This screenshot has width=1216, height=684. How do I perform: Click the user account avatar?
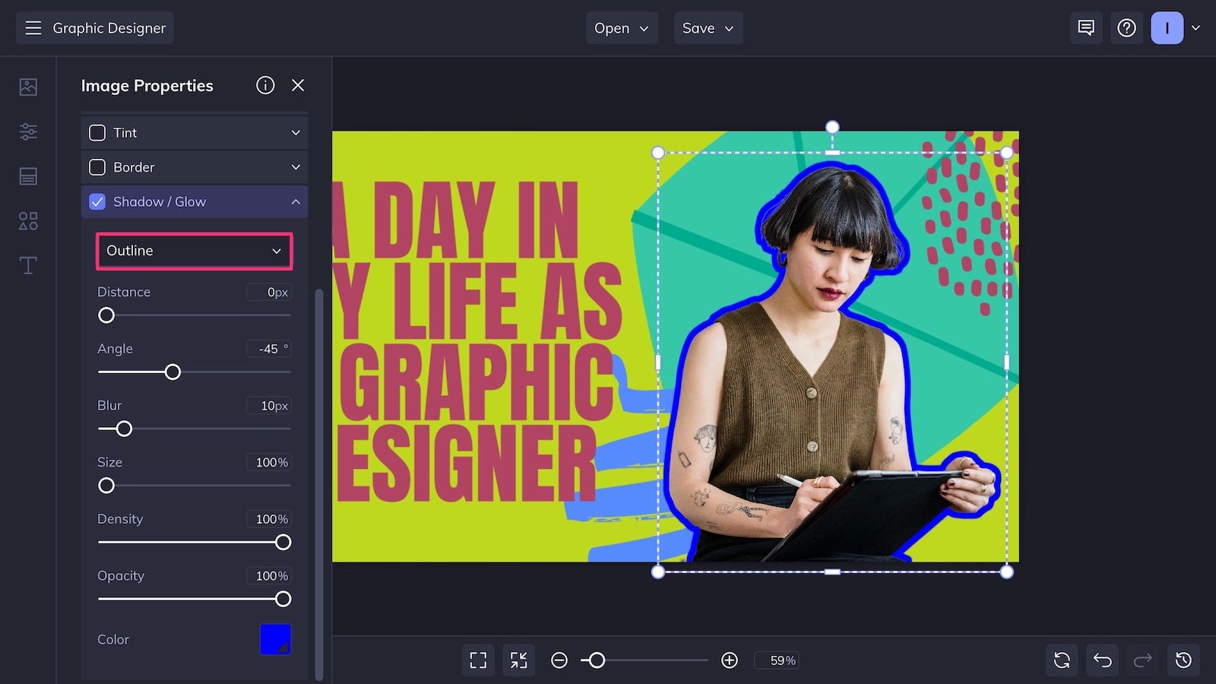pos(1167,28)
